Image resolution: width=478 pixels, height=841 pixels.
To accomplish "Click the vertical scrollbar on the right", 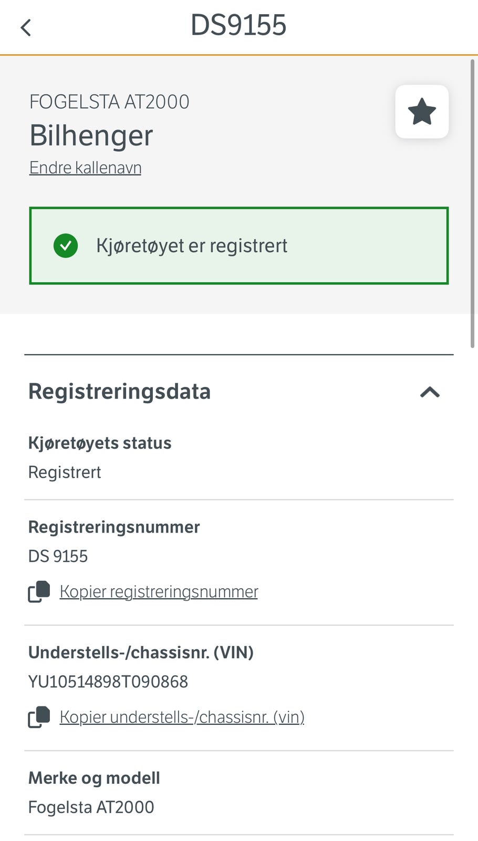I will click(472, 204).
